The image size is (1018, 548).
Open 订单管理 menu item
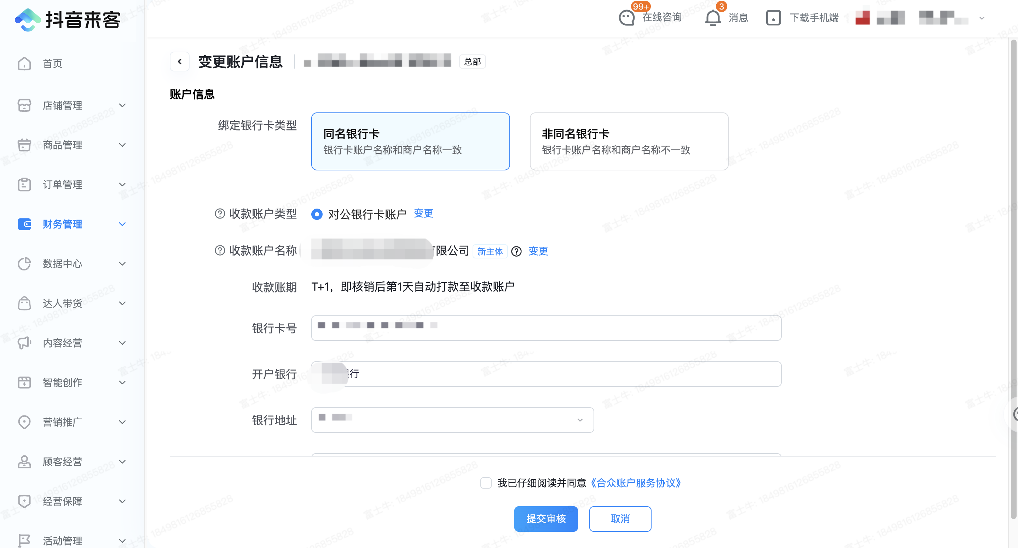tap(63, 185)
